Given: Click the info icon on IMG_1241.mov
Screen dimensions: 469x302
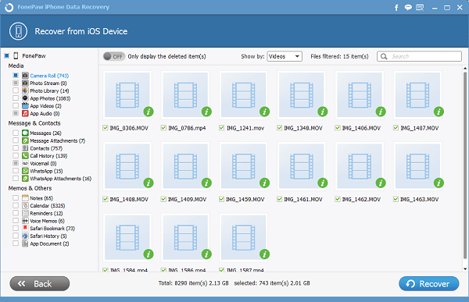Looking at the screenshot, I should [264, 112].
